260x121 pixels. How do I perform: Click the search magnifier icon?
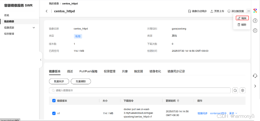click(53, 90)
